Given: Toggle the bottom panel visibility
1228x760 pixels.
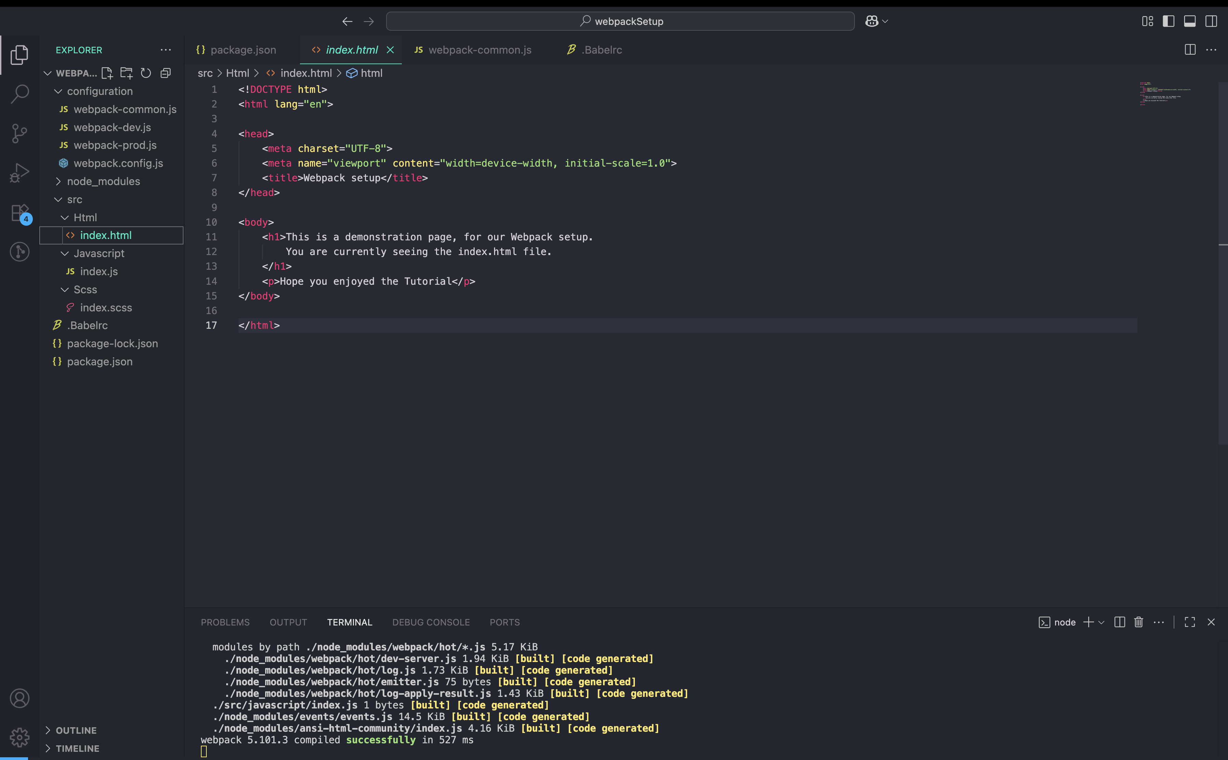Looking at the screenshot, I should pos(1190,21).
